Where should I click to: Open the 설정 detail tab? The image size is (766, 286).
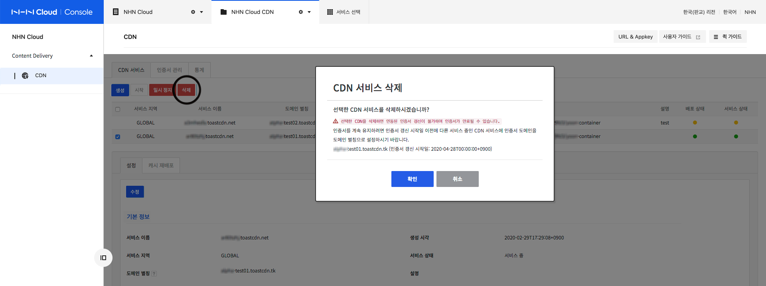[x=131, y=165]
